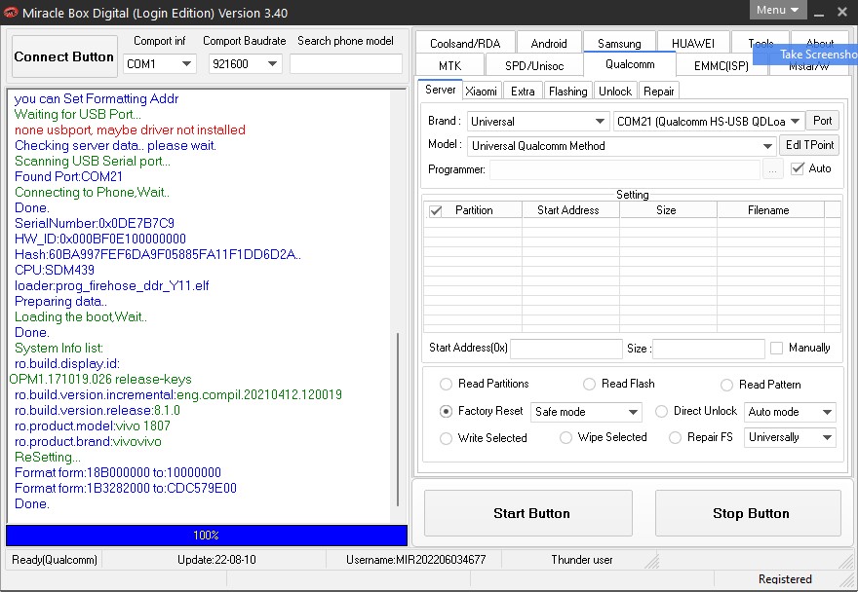Switch to the Samsung tab
The width and height of the screenshot is (858, 592).
(619, 43)
